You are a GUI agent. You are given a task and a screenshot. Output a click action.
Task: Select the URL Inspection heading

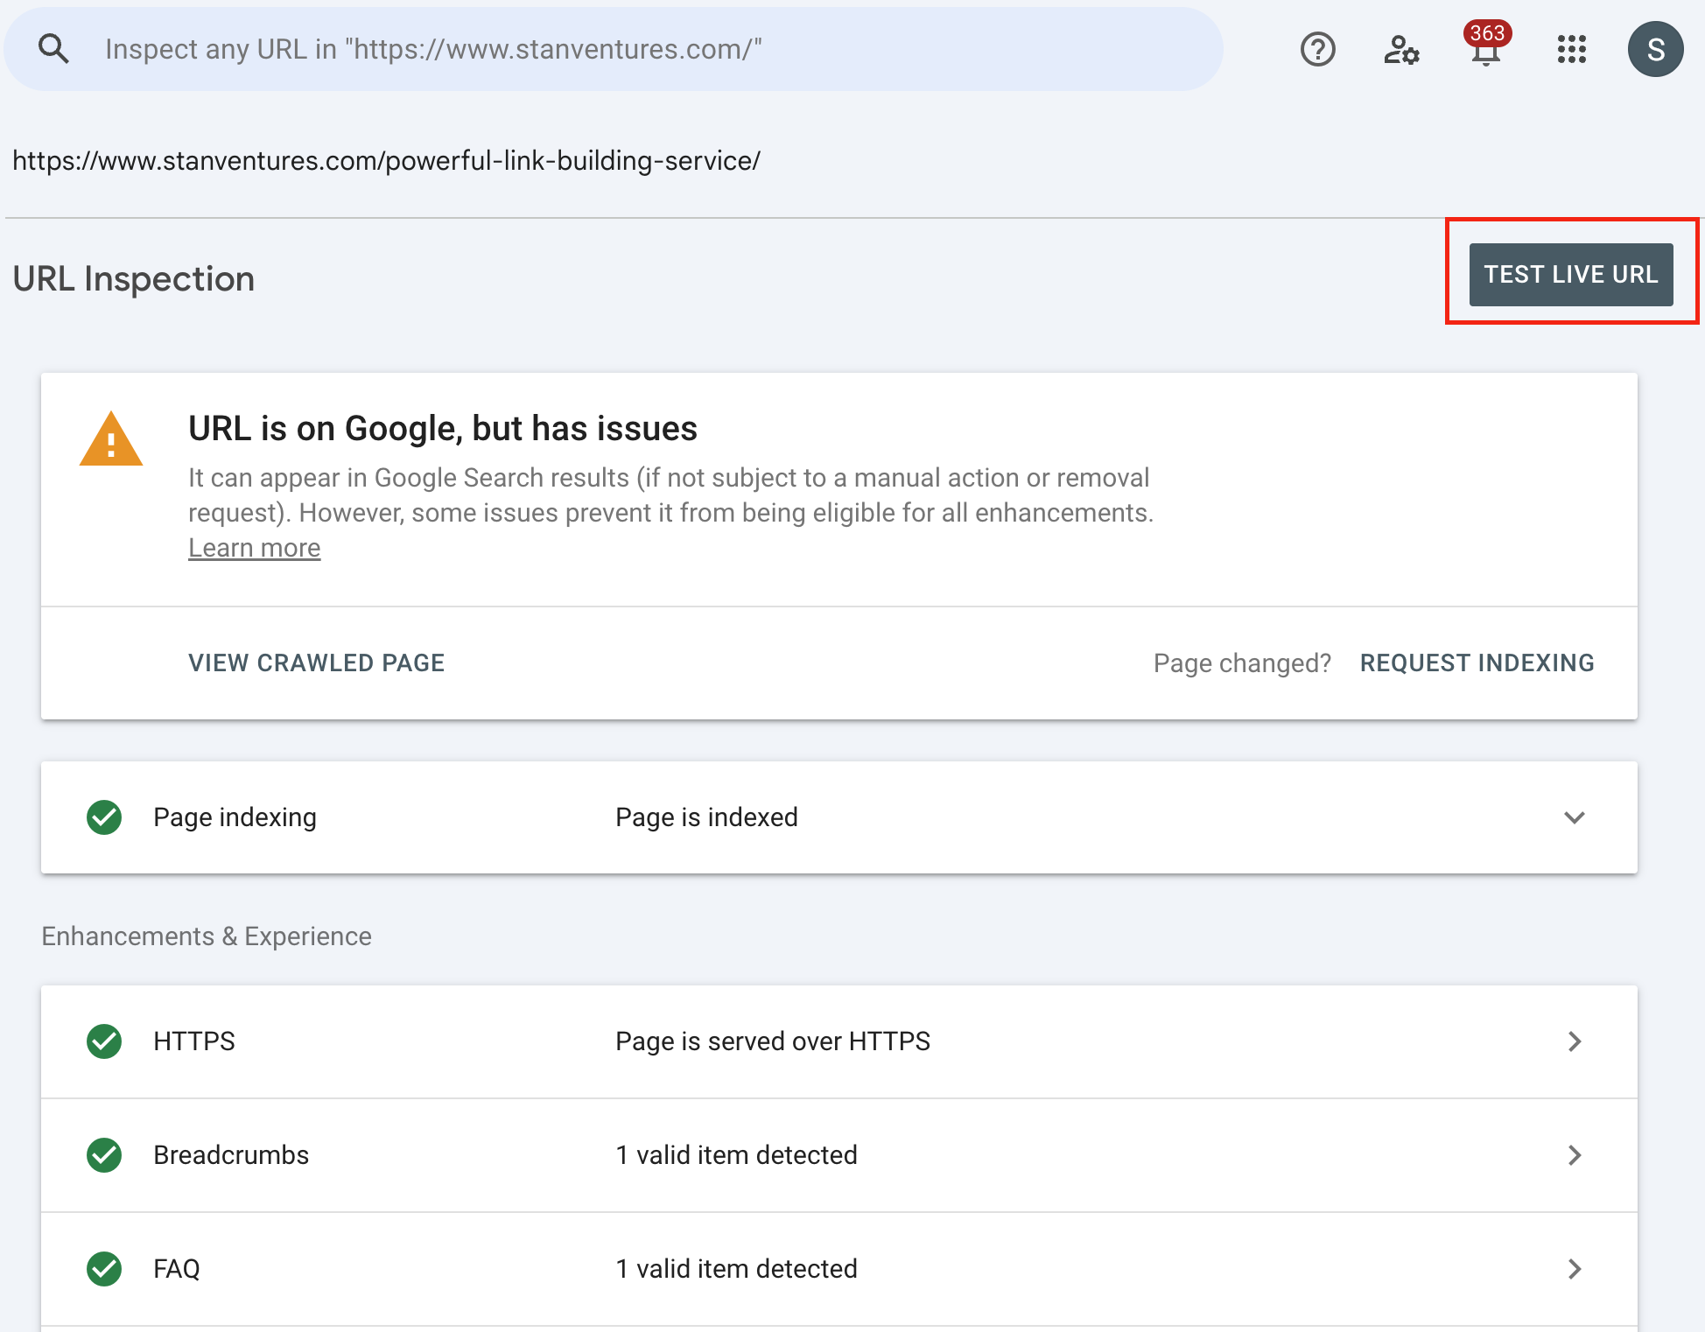coord(133,278)
